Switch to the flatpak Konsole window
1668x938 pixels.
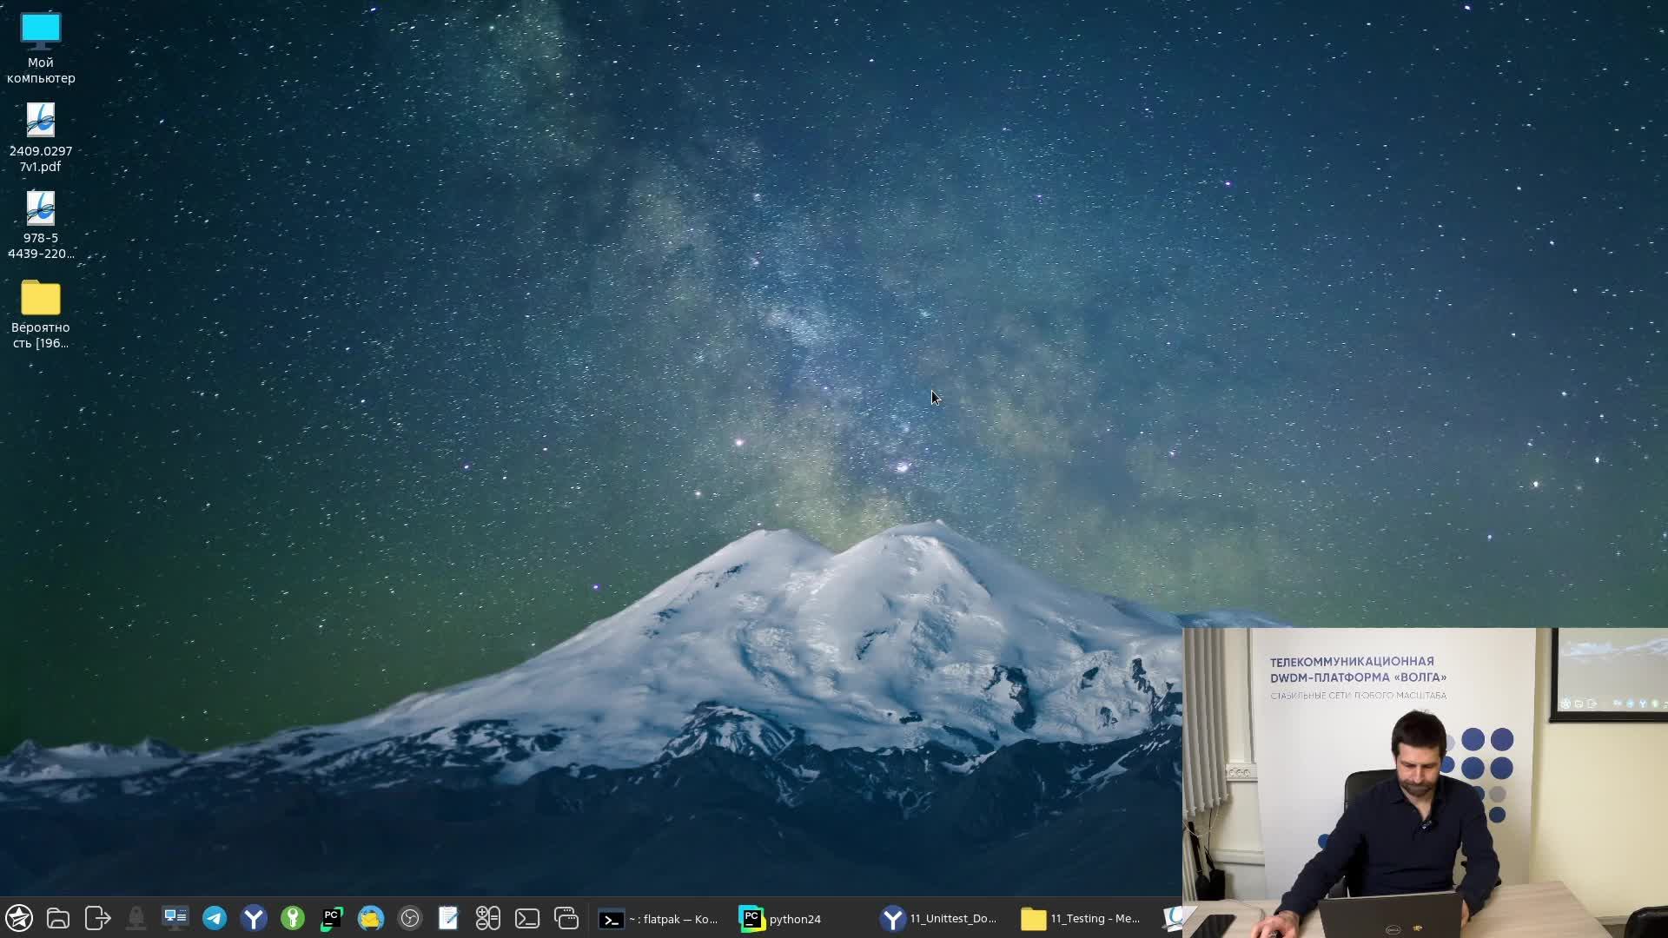659,919
